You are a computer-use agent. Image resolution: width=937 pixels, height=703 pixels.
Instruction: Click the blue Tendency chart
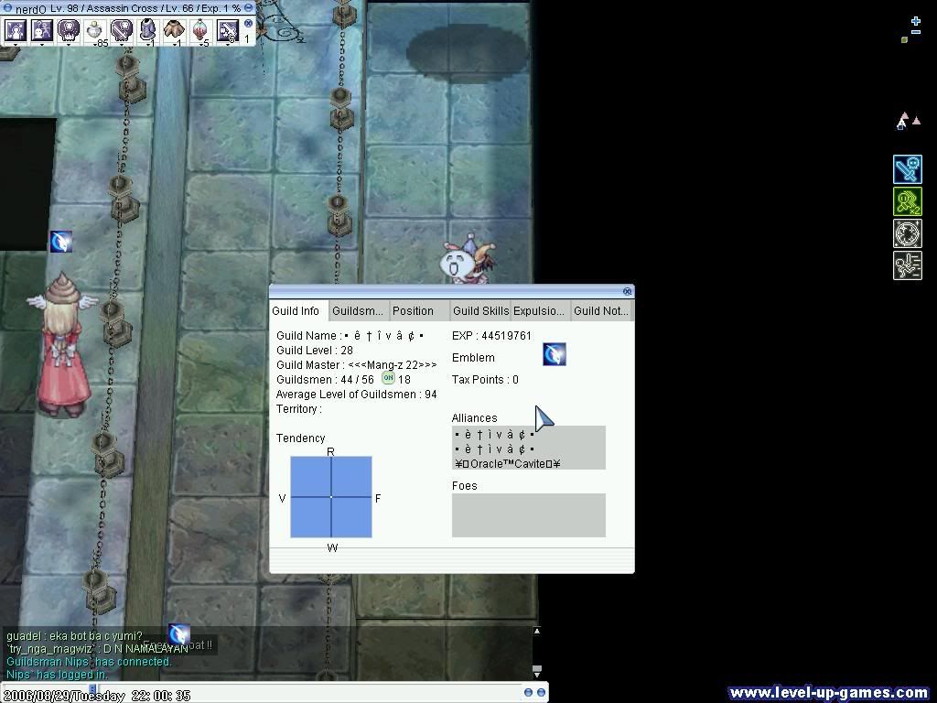click(331, 497)
